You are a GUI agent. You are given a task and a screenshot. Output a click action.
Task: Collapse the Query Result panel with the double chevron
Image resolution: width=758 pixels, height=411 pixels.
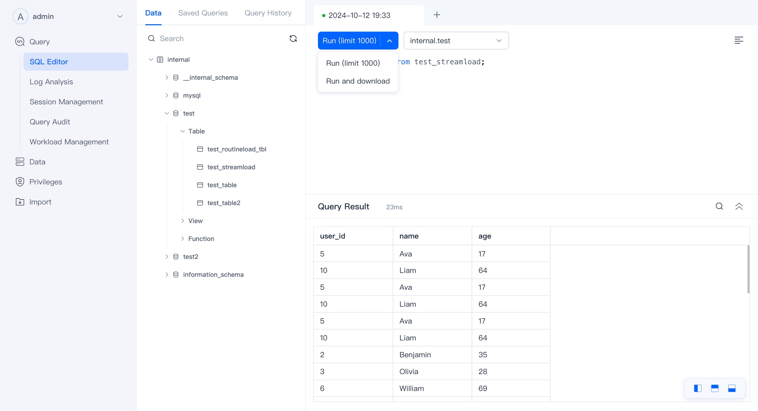(x=739, y=207)
